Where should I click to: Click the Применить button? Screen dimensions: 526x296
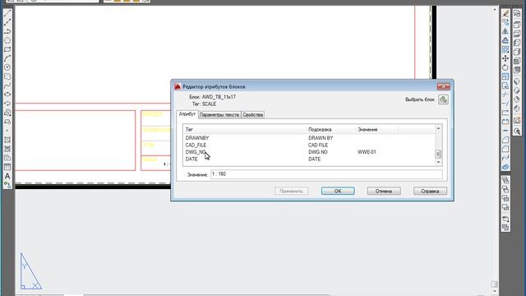point(291,191)
